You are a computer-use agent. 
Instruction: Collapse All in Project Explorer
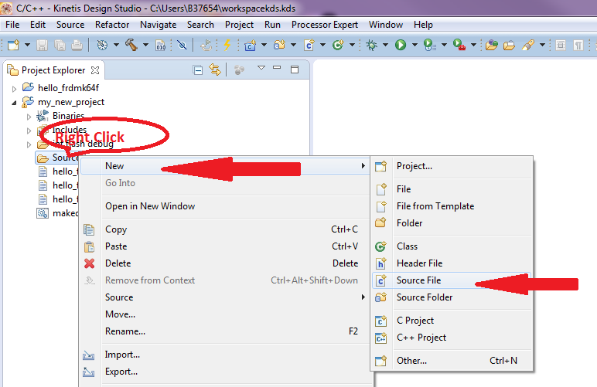(198, 70)
